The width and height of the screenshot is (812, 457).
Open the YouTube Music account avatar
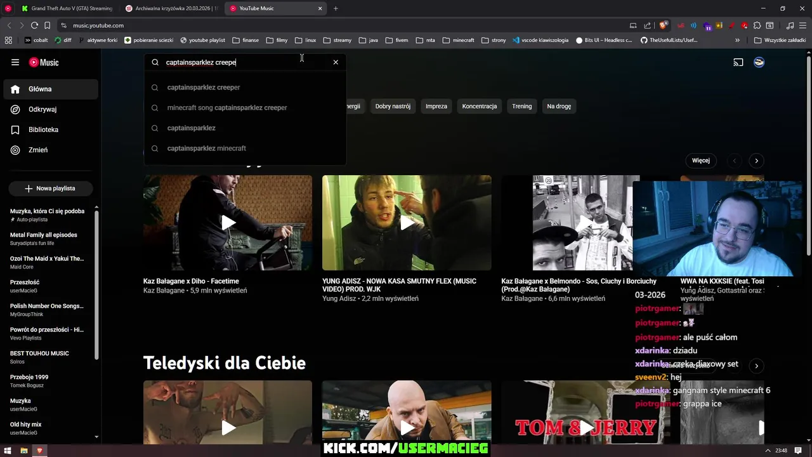[x=759, y=62]
